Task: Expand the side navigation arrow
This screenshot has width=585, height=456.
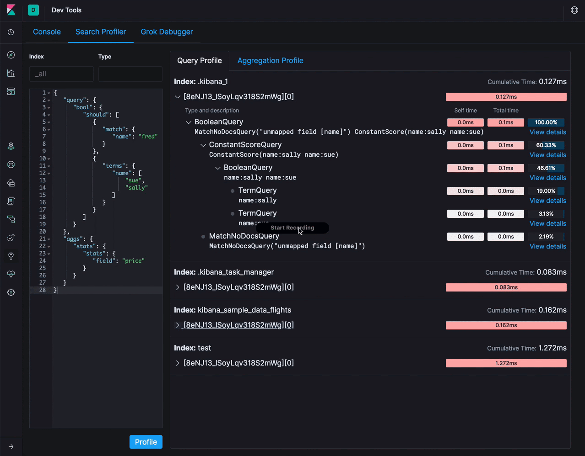Action: (11, 446)
